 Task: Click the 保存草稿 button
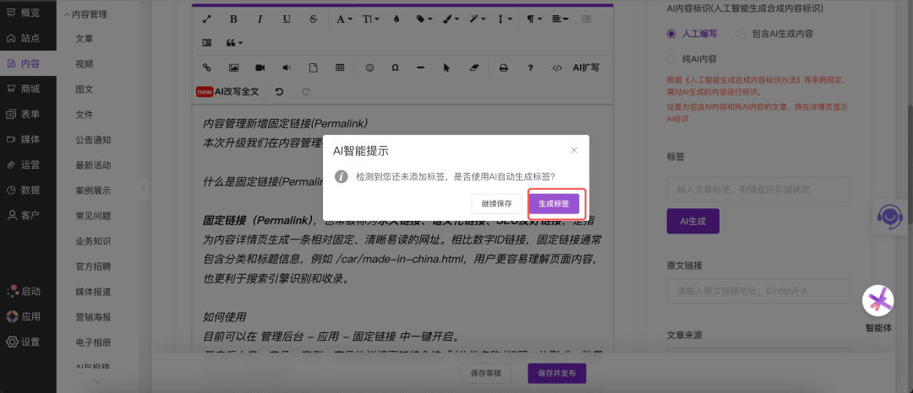485,374
